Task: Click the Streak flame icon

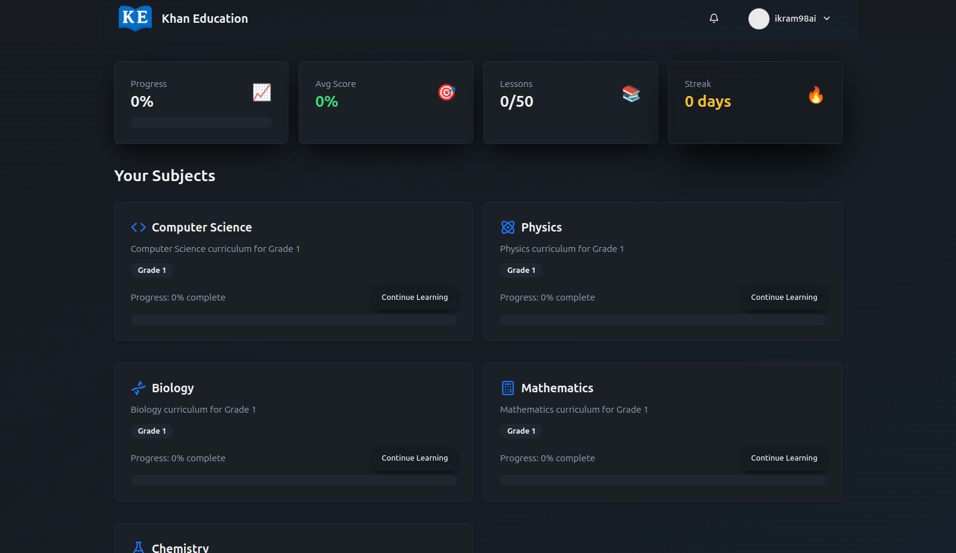Action: tap(816, 95)
